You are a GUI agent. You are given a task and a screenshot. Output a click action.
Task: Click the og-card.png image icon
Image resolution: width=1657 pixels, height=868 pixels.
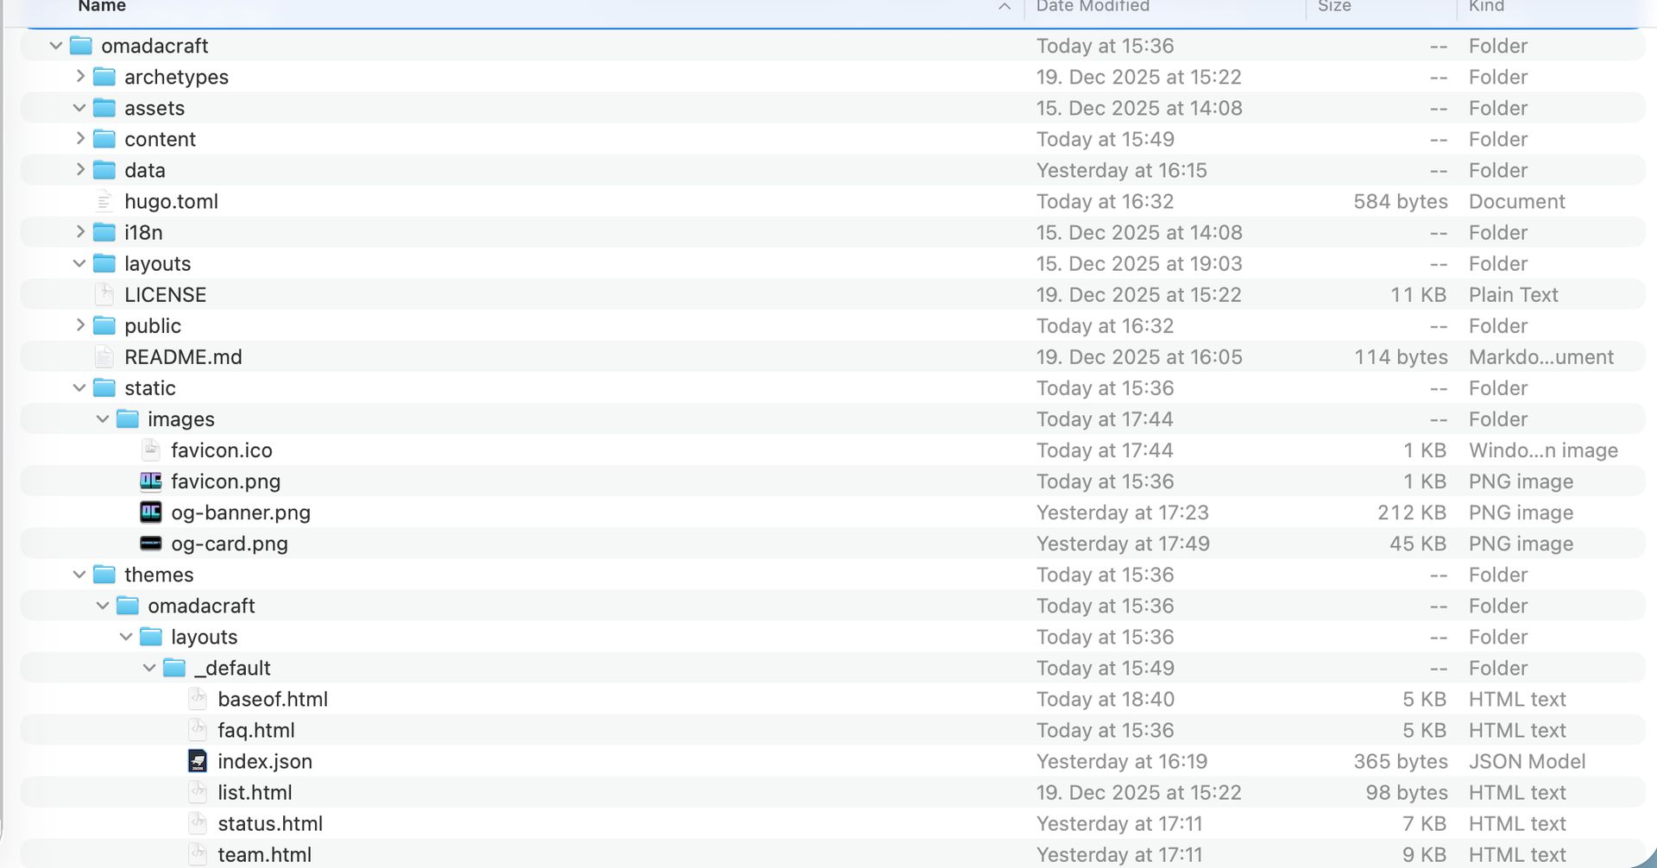coord(151,544)
